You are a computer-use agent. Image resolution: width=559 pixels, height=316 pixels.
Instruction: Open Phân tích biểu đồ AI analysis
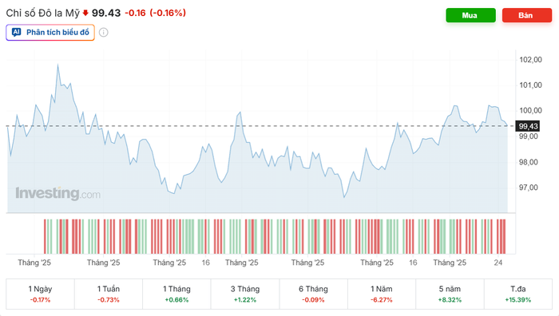(50, 33)
